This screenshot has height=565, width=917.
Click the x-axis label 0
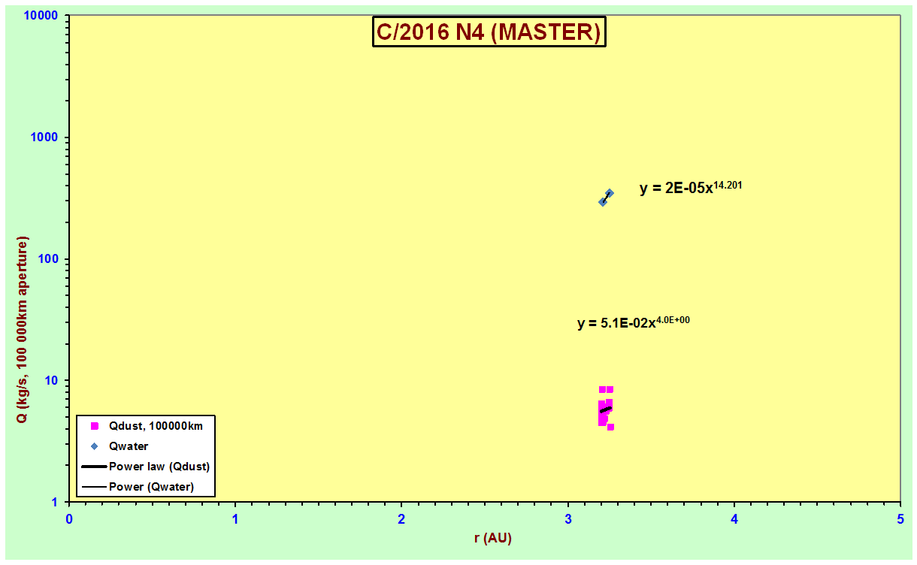click(x=69, y=518)
